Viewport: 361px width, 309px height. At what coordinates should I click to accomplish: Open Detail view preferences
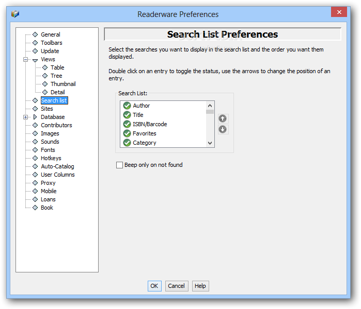57,92
